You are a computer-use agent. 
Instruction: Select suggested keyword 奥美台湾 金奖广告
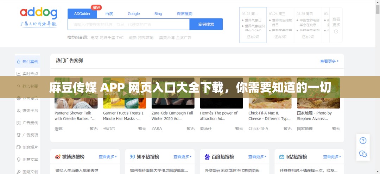pyautogui.click(x=175, y=38)
